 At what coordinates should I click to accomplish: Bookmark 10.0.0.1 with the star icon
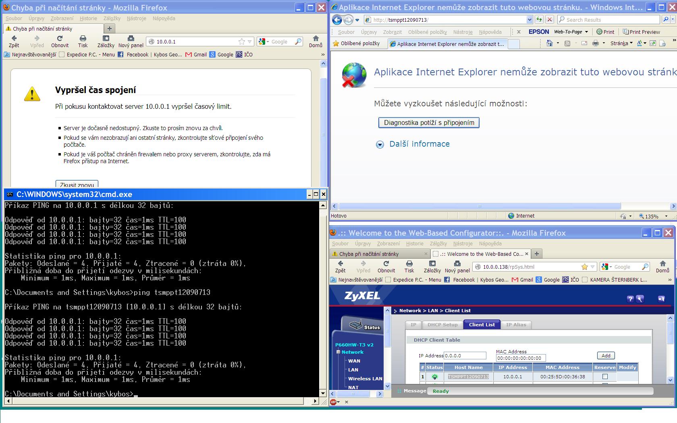point(242,41)
